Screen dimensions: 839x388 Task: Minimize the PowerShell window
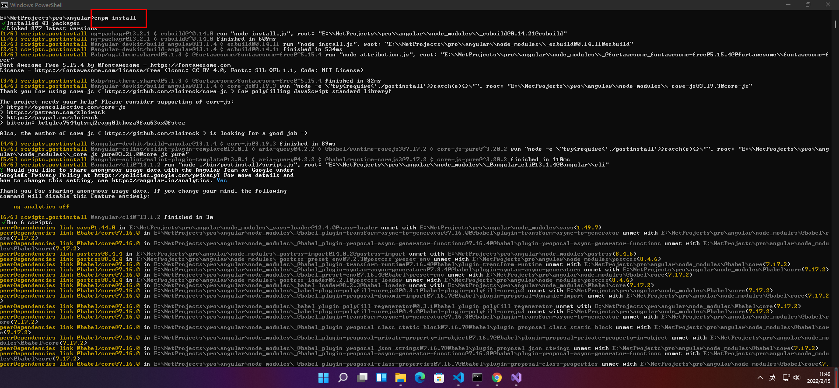click(x=788, y=5)
